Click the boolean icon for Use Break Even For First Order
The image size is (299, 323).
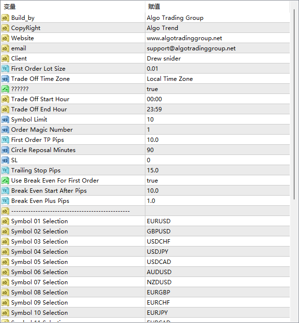[x=5, y=181]
